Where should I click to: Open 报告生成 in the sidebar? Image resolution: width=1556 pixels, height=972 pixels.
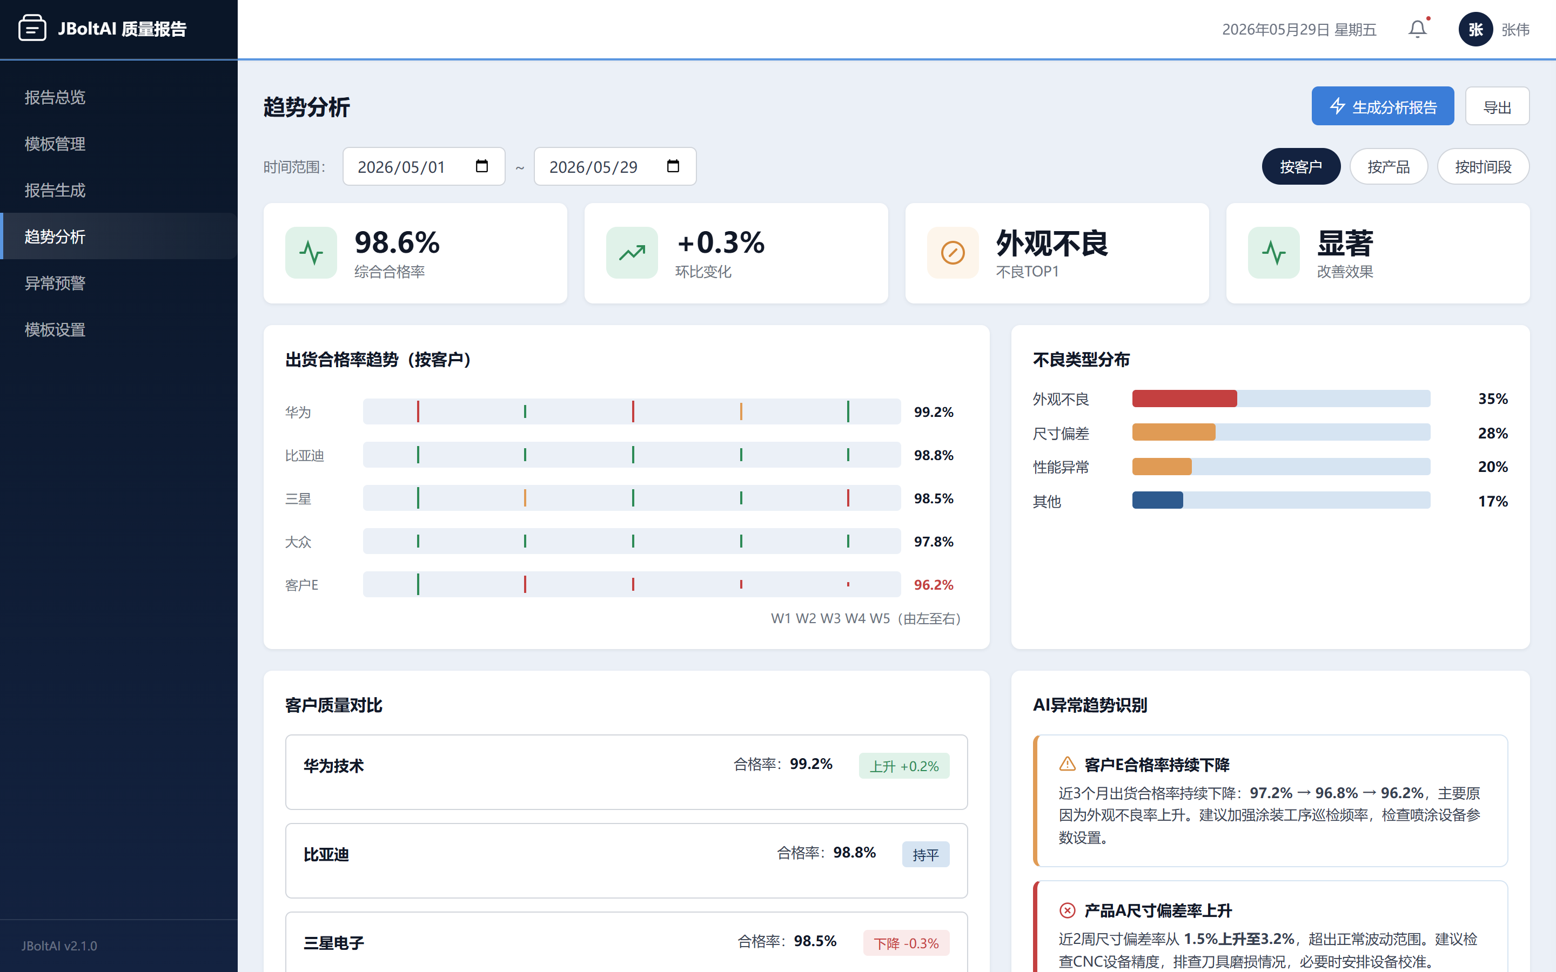119,190
